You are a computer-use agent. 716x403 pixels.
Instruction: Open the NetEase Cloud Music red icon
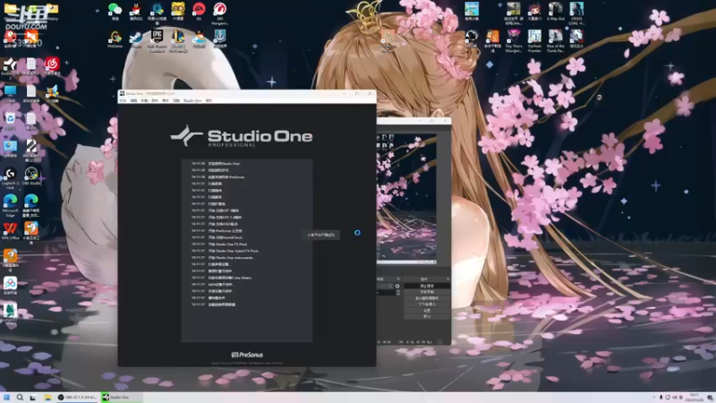pos(52,64)
